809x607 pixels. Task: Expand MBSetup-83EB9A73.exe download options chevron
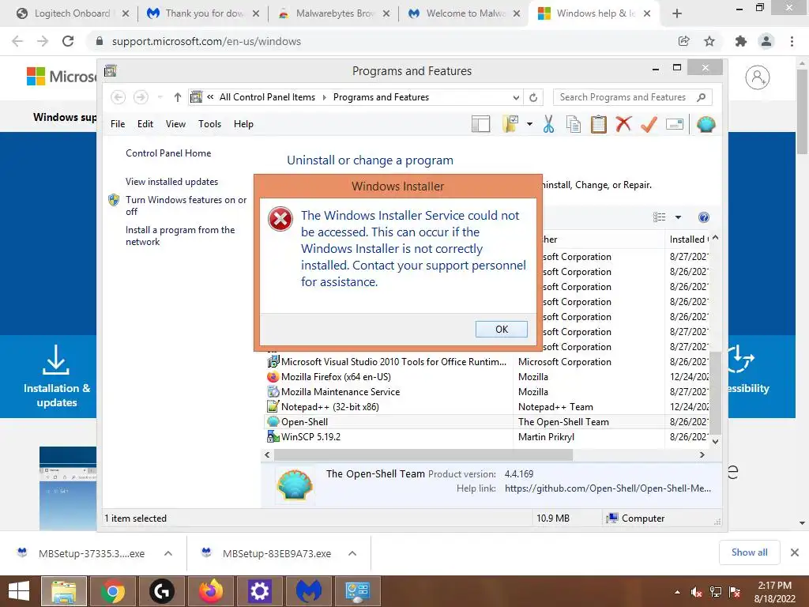pos(352,553)
